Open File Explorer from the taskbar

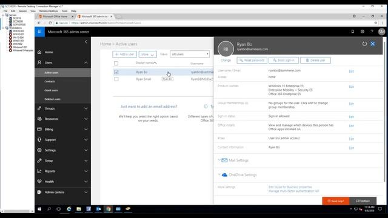[79, 209]
